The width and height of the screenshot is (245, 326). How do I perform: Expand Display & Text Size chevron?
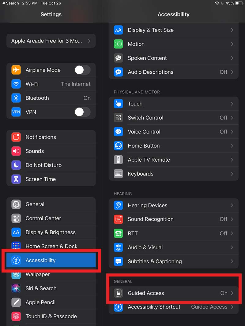click(232, 30)
